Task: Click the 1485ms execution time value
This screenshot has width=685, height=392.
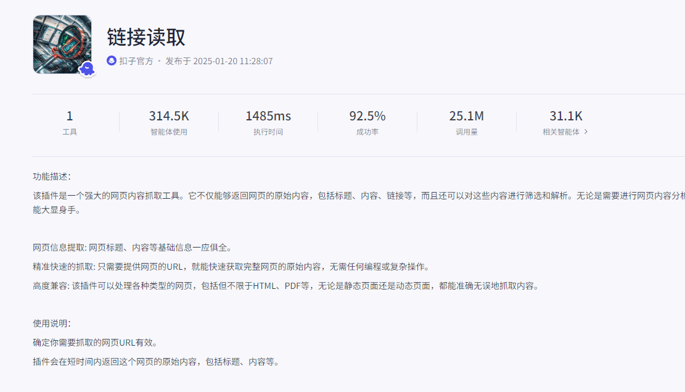Action: coord(268,116)
